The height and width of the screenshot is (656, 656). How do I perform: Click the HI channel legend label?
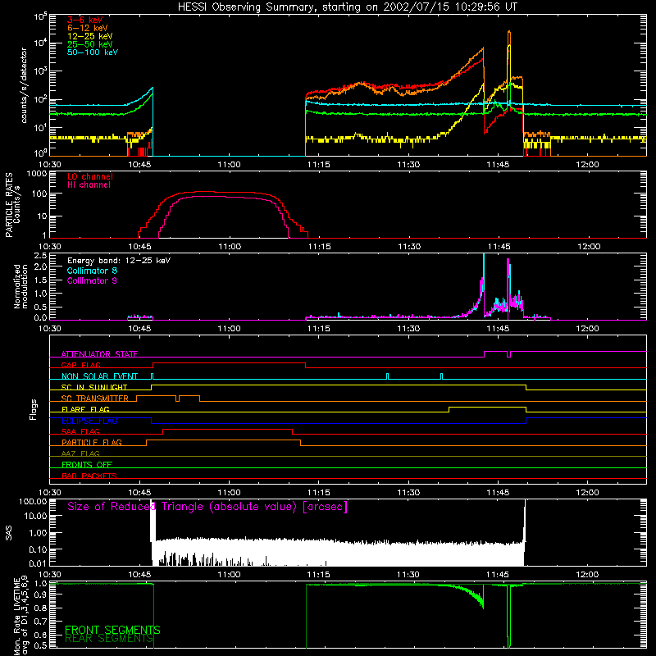coord(89,185)
